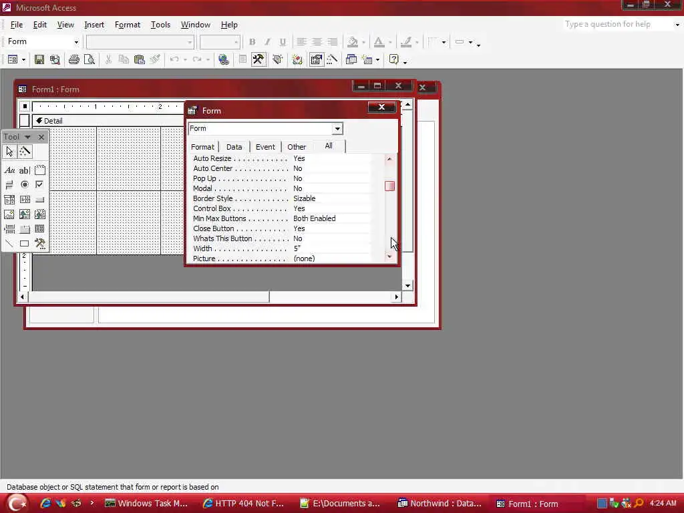Toggle Italic formatting
The width and height of the screenshot is (684, 513).
(267, 42)
